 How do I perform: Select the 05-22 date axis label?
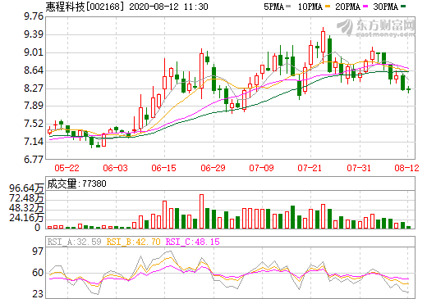[x=67, y=168]
